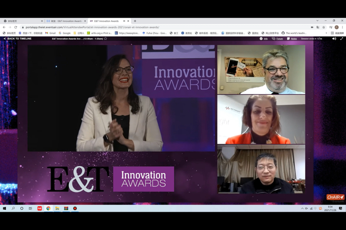Click the OnAIR logo badge
346x230 pixels.
click(x=336, y=197)
